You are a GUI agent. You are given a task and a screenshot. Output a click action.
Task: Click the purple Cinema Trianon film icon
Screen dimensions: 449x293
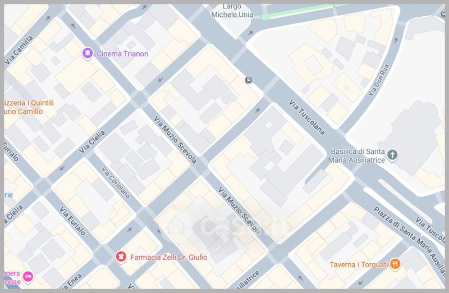click(x=88, y=53)
